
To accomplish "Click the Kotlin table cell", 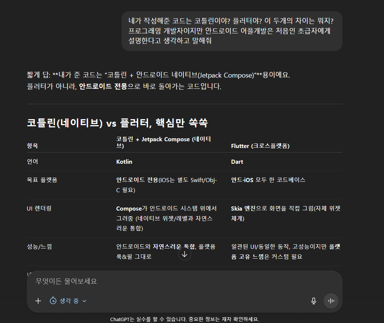I will [x=124, y=162].
